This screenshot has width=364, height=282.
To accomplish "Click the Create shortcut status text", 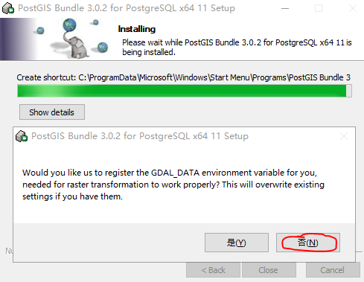I will 184,77.
